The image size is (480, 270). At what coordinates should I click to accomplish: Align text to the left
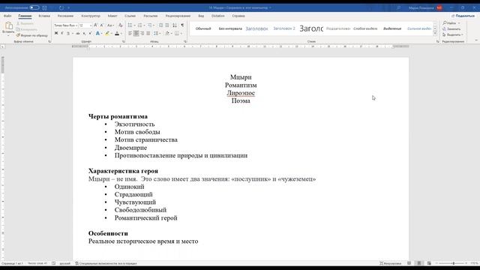click(x=130, y=33)
